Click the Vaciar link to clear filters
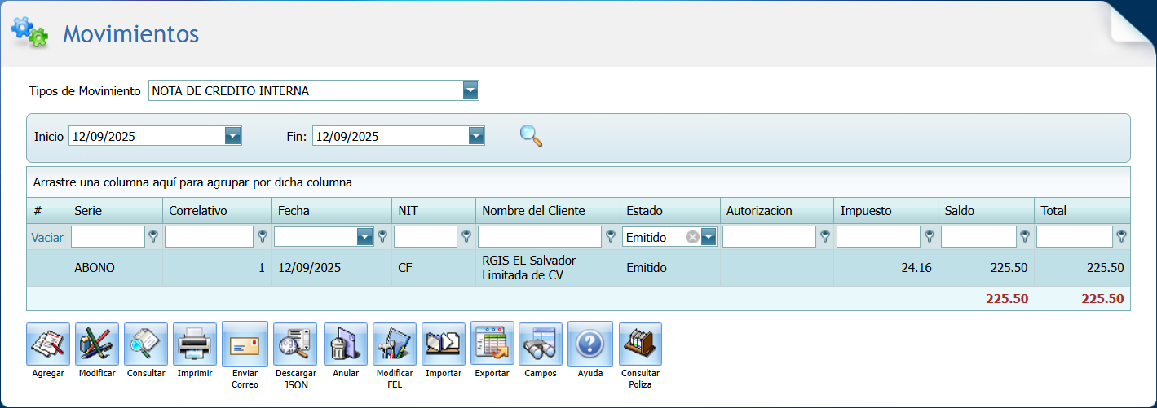 [47, 238]
